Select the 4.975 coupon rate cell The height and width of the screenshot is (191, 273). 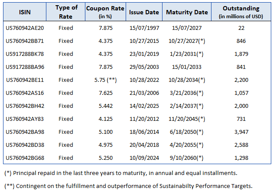(x=106, y=145)
